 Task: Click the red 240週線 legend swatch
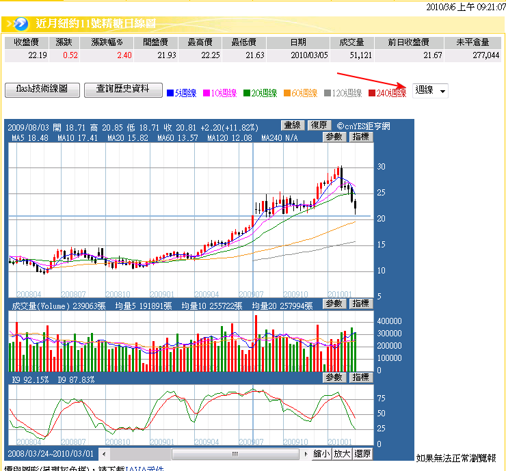pos(372,93)
